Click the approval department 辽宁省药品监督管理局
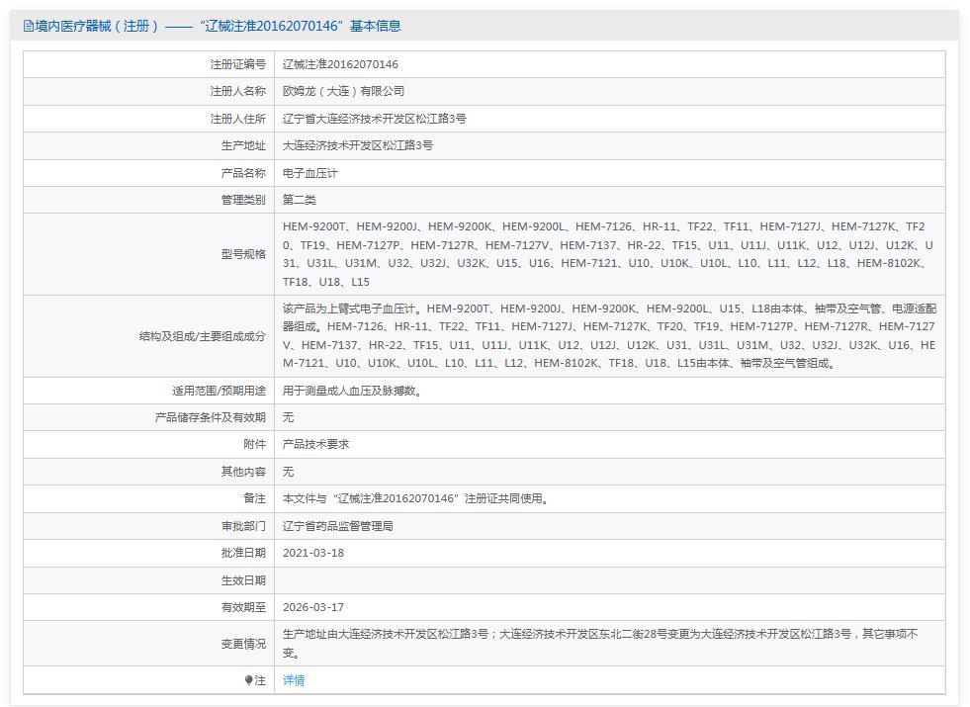The width and height of the screenshot is (970, 707). pos(337,526)
